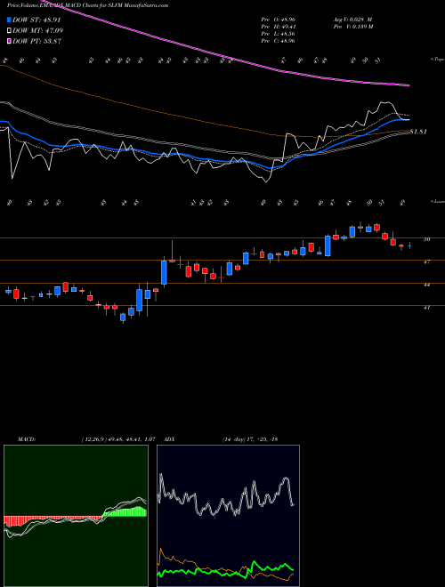Click the 51.81 EMA price label
The image size is (445, 587).
[418, 132]
